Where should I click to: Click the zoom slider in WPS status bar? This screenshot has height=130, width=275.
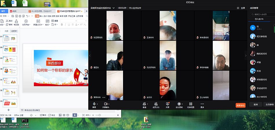coord(100,115)
